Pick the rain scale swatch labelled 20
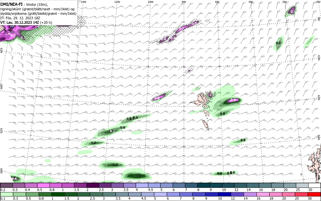The height and width of the screenshot is (201, 321). (289, 194)
